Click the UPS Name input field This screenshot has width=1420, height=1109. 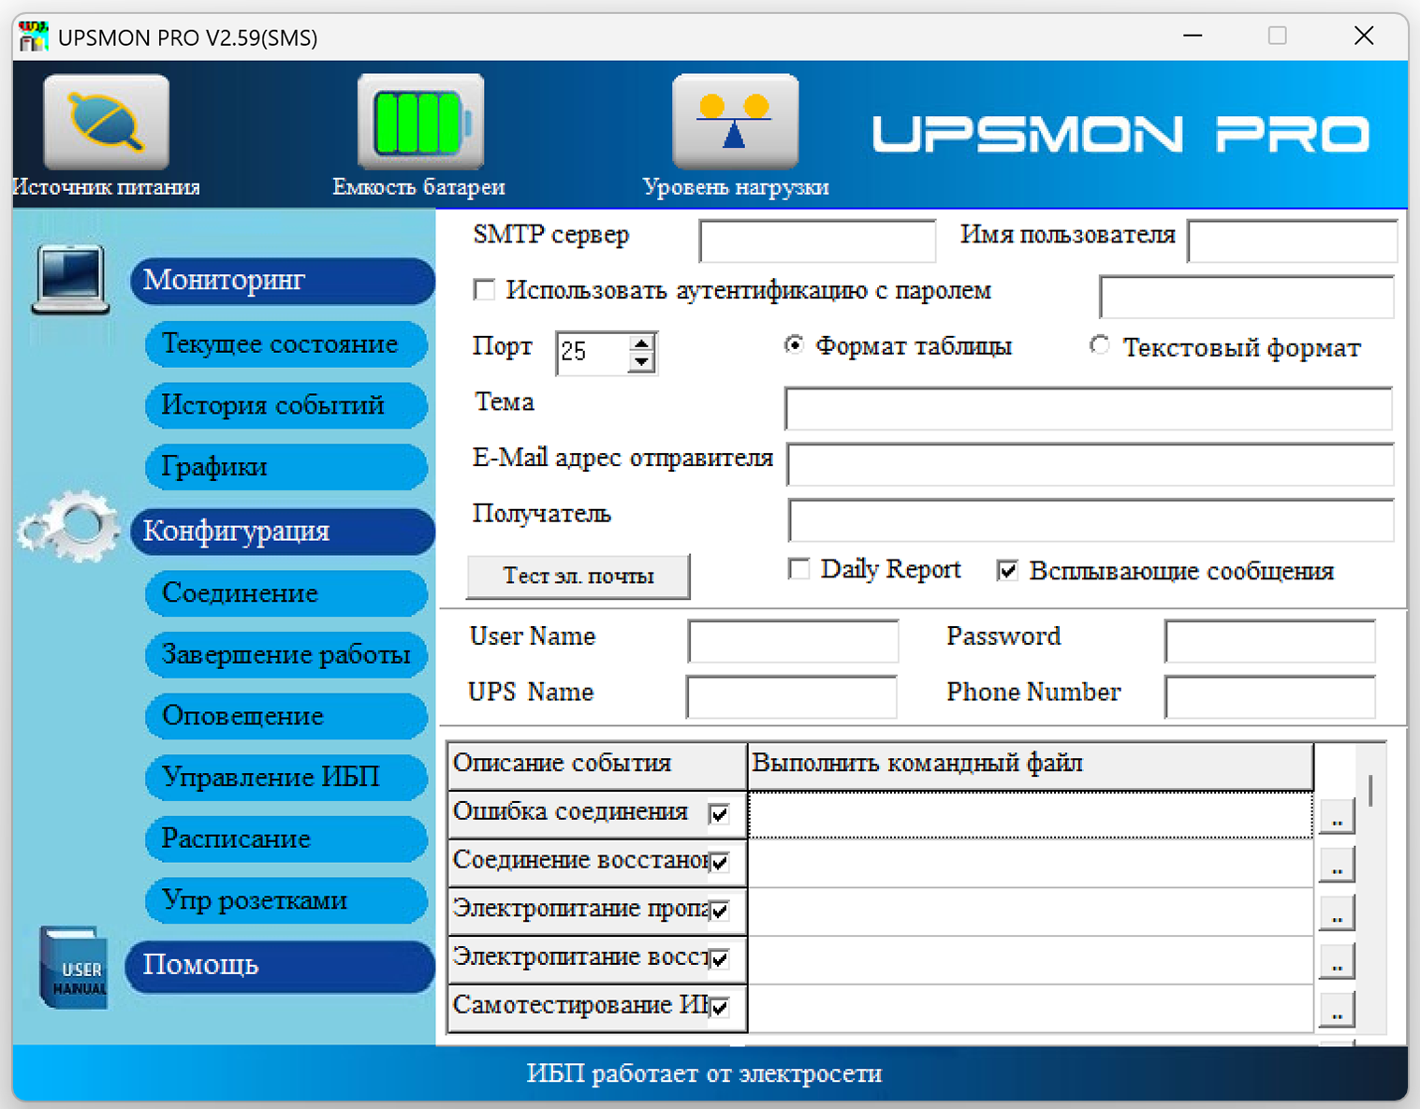pos(792,696)
